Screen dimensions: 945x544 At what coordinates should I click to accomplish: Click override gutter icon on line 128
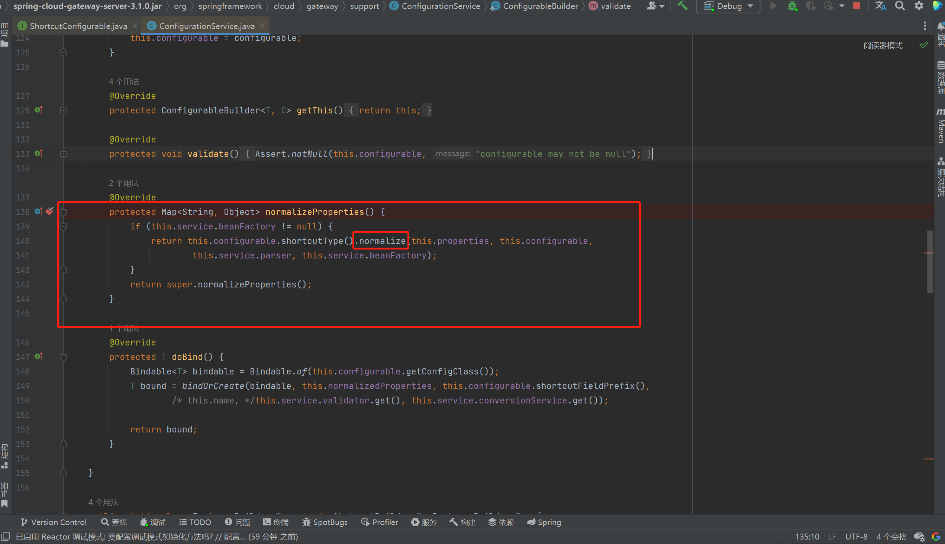(38, 110)
